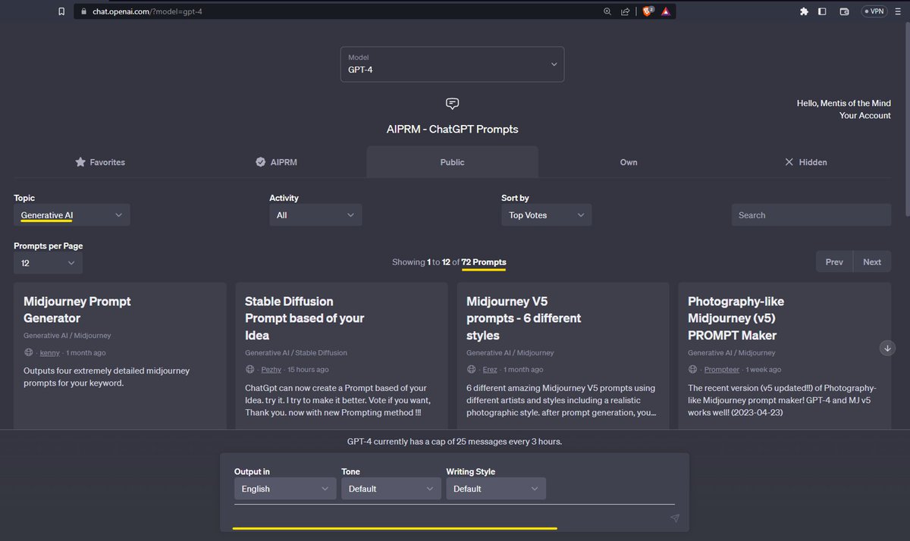Click the round scroll-down arrow button
The height and width of the screenshot is (541, 910).
click(x=887, y=348)
